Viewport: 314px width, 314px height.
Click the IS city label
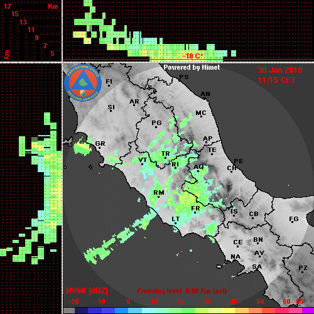coord(234,212)
